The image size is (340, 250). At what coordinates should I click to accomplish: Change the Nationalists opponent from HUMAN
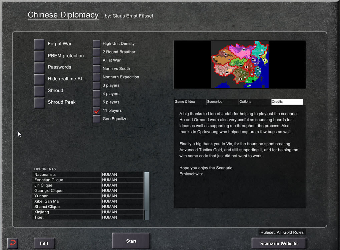pyautogui.click(x=122, y=174)
